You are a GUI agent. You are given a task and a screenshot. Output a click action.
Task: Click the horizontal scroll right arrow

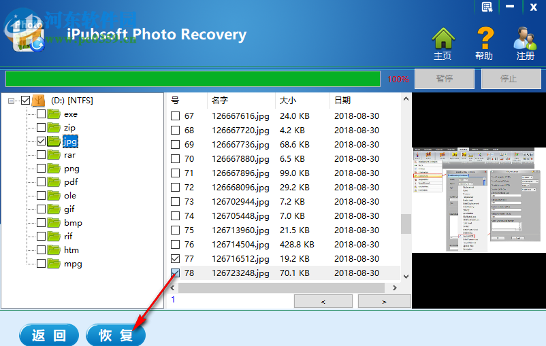pyautogui.click(x=395, y=288)
